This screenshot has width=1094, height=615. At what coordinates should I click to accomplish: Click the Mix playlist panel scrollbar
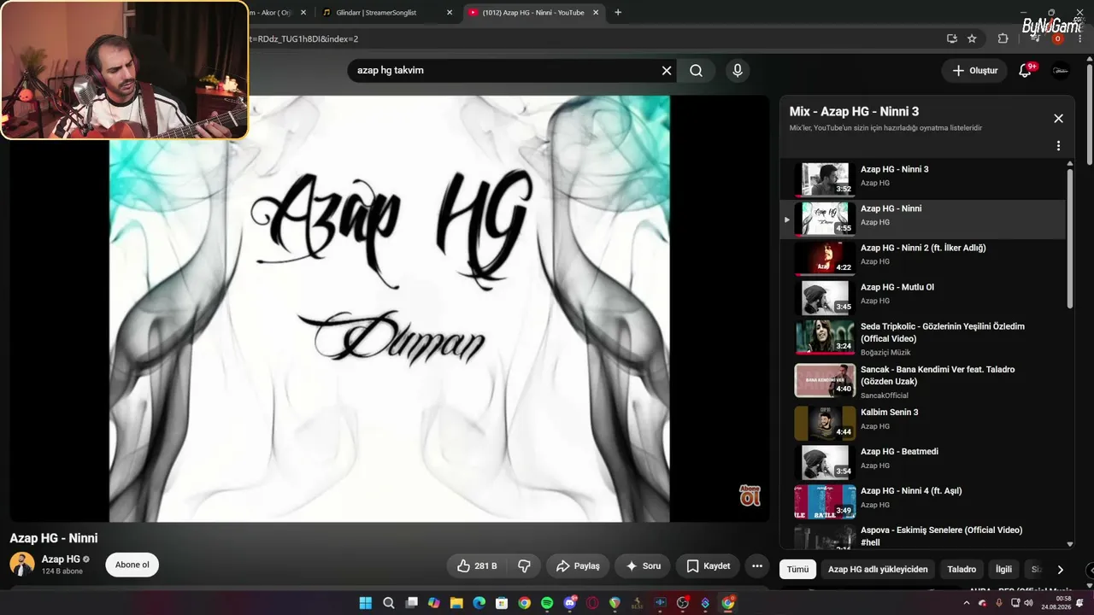pos(1069,239)
